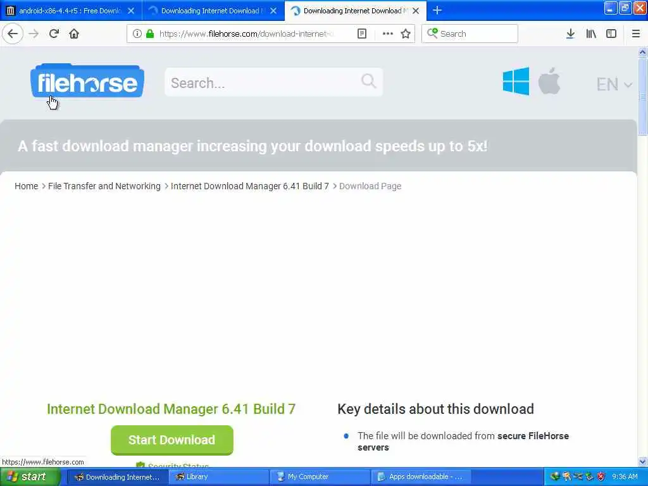Open the browser Home page

(x=74, y=34)
